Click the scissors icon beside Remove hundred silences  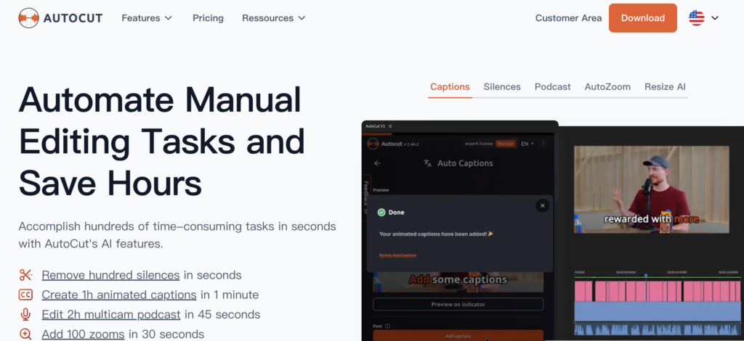25,275
